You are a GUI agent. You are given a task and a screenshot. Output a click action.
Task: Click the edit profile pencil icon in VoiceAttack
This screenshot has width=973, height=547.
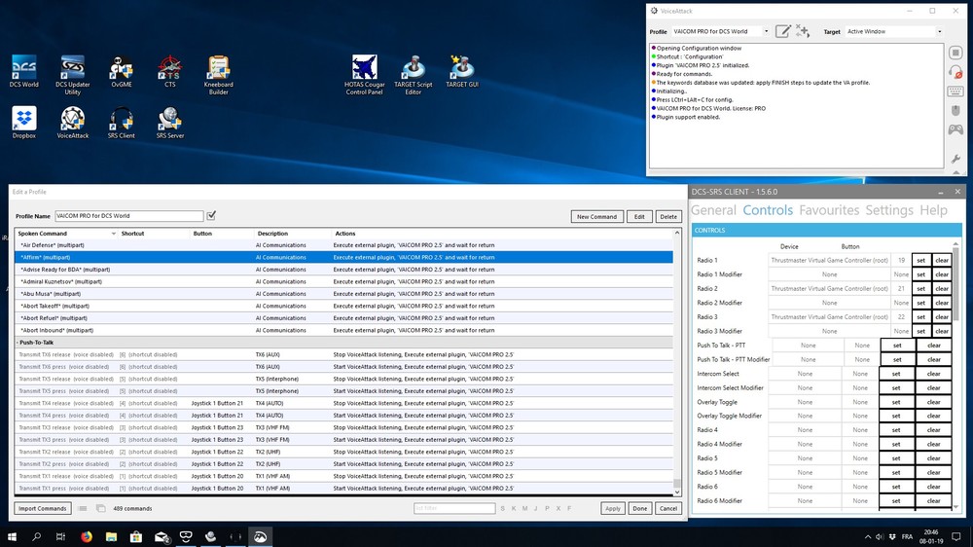[782, 31]
